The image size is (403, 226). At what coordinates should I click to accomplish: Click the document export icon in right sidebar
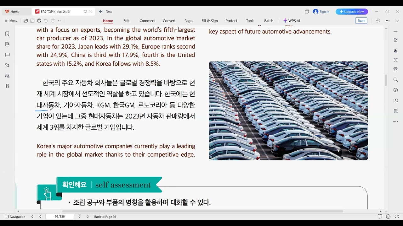[x=396, y=111]
